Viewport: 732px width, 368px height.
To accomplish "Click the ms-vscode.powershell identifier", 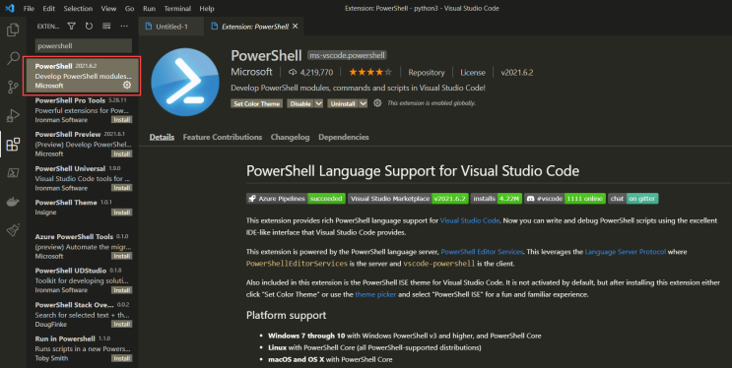I will click(x=348, y=55).
